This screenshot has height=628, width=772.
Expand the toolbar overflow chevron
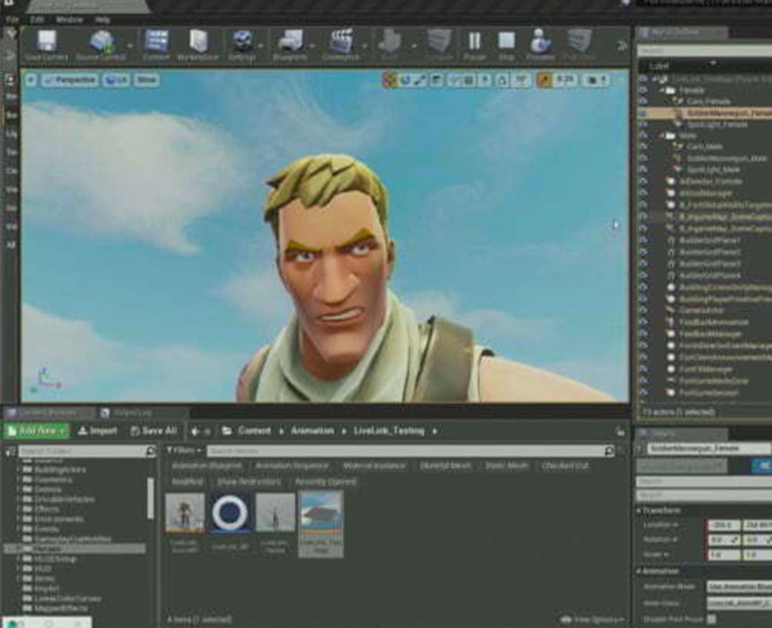pos(622,47)
